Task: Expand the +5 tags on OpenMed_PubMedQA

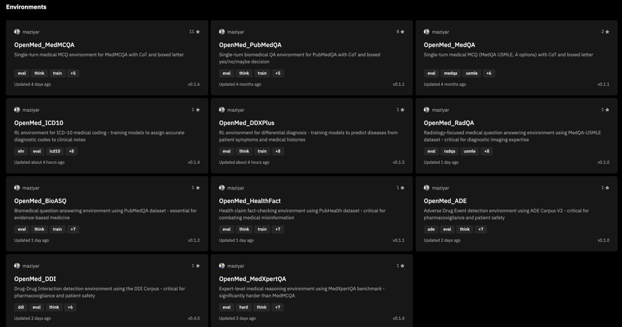Action: [277, 74]
